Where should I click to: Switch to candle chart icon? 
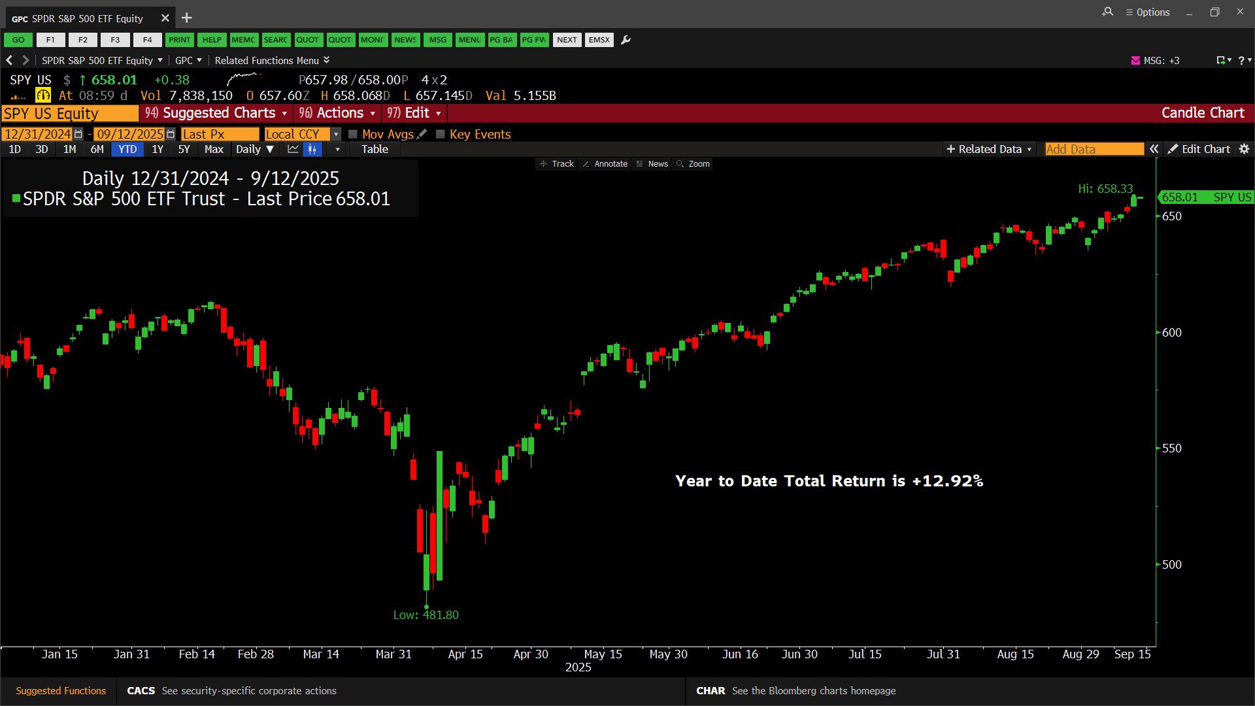(x=312, y=149)
